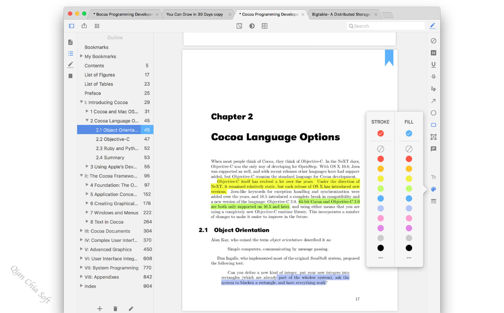Click the Search field
Viewport: 504px width, 313px height.
click(x=385, y=26)
